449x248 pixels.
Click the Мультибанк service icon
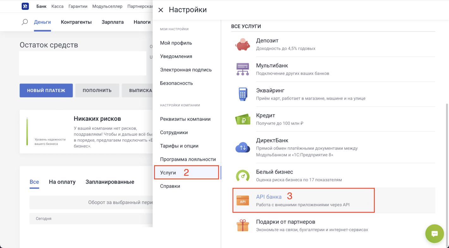243,69
